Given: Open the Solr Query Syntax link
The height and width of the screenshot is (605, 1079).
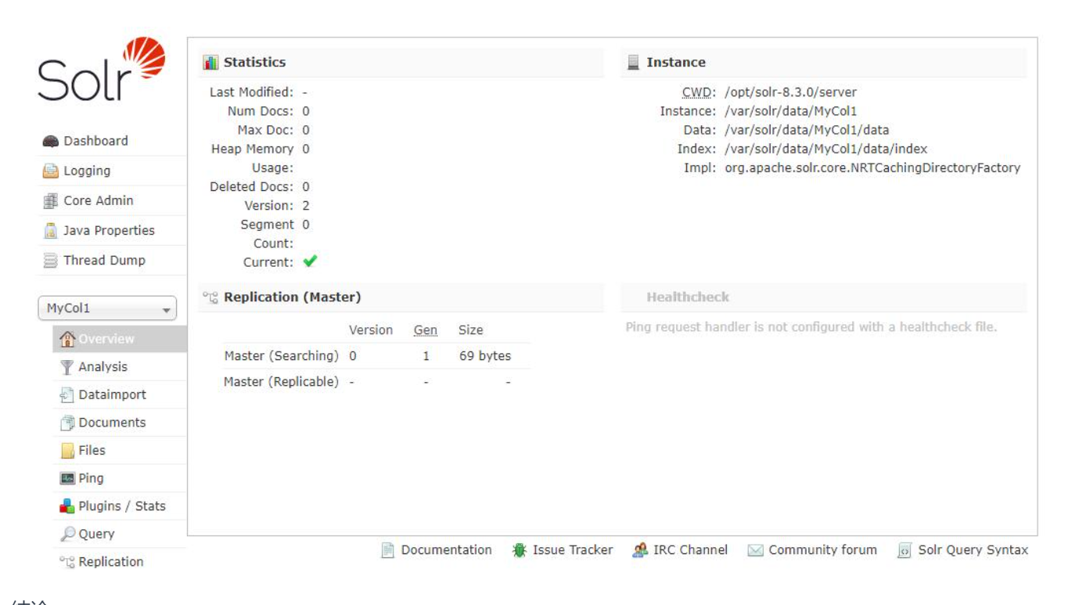Looking at the screenshot, I should point(973,550).
